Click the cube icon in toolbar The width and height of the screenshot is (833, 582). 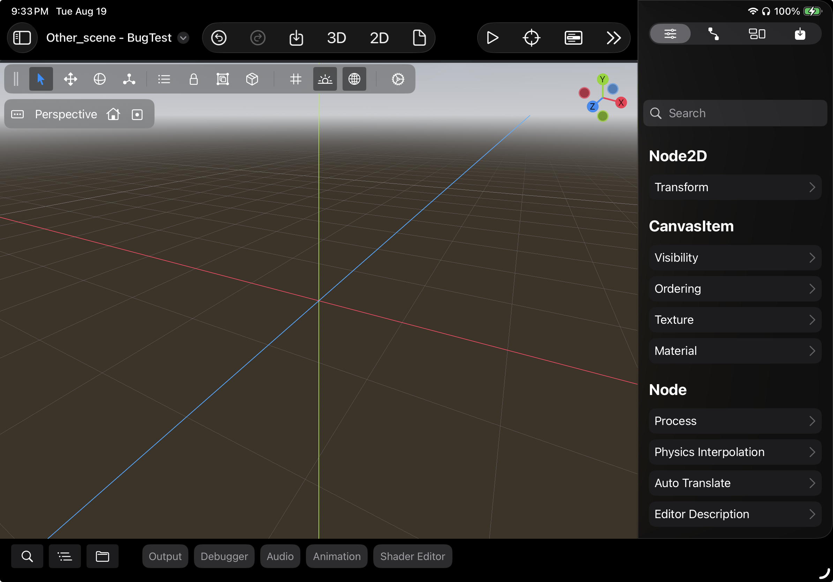[x=252, y=79]
